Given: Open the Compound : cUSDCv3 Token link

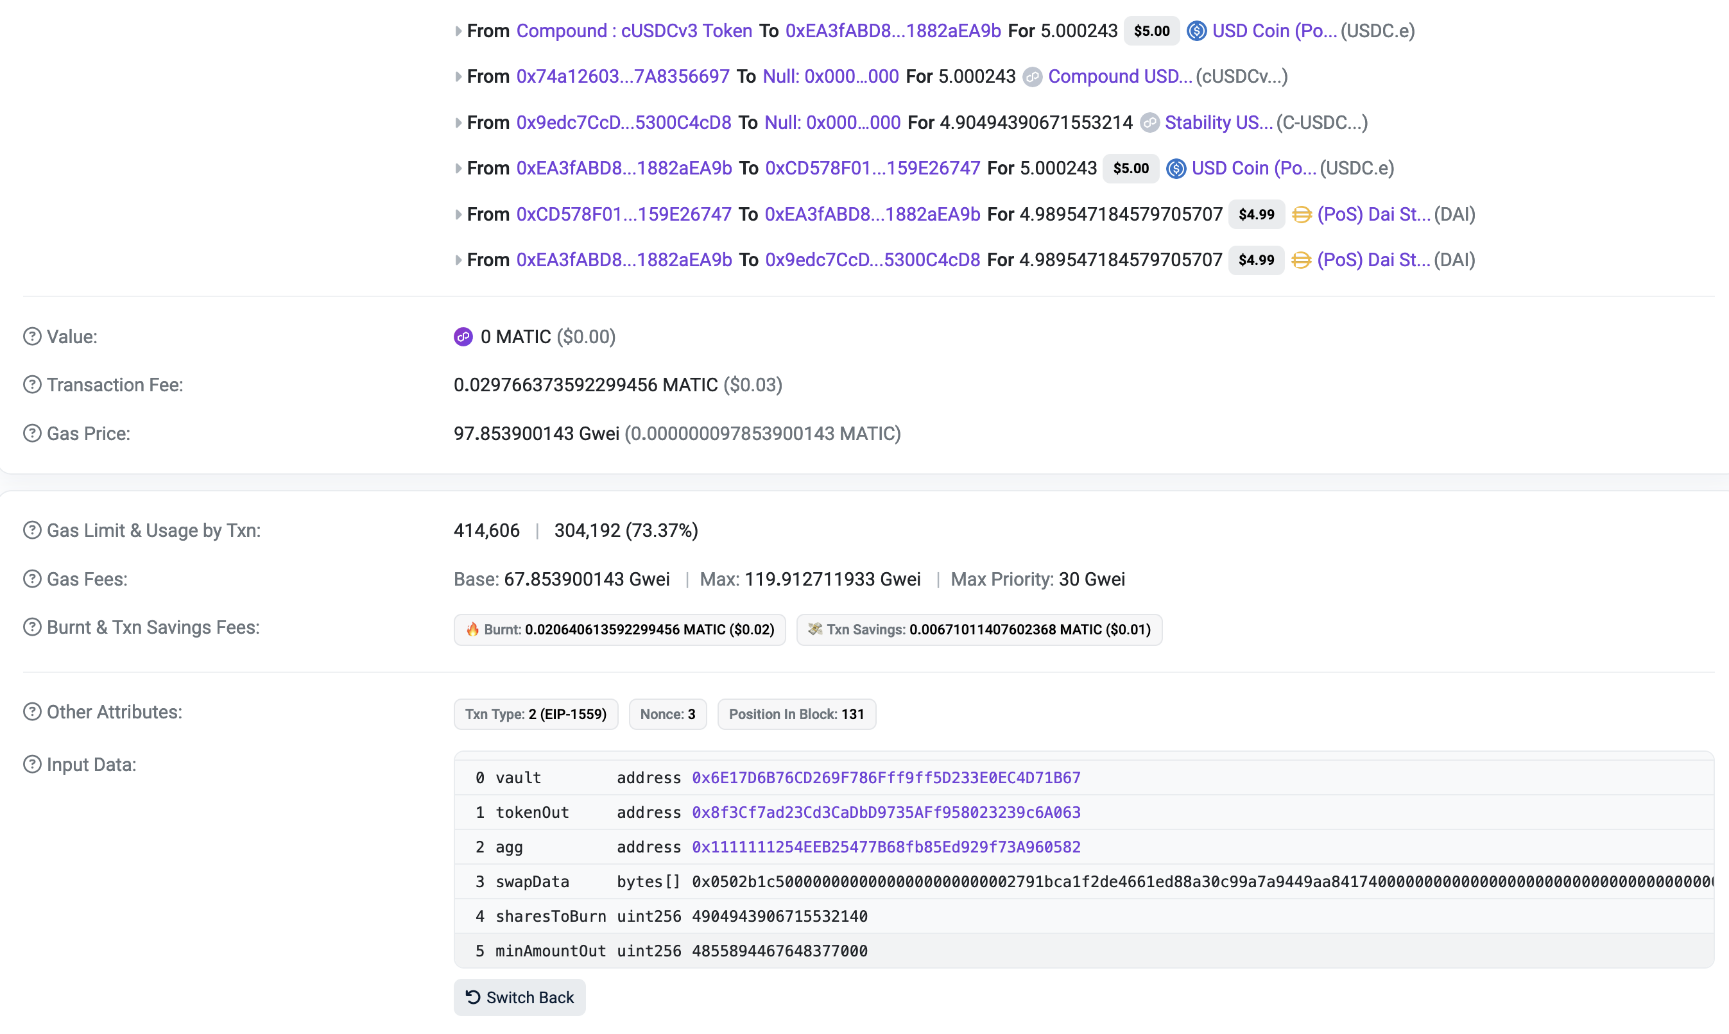Looking at the screenshot, I should (x=633, y=31).
